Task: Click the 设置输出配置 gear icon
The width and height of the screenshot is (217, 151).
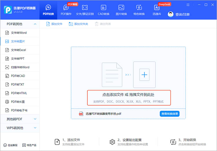Action: tap(112, 142)
